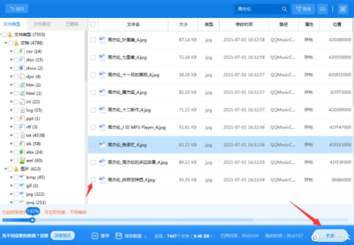Click the docx file type icon

tap(22, 68)
